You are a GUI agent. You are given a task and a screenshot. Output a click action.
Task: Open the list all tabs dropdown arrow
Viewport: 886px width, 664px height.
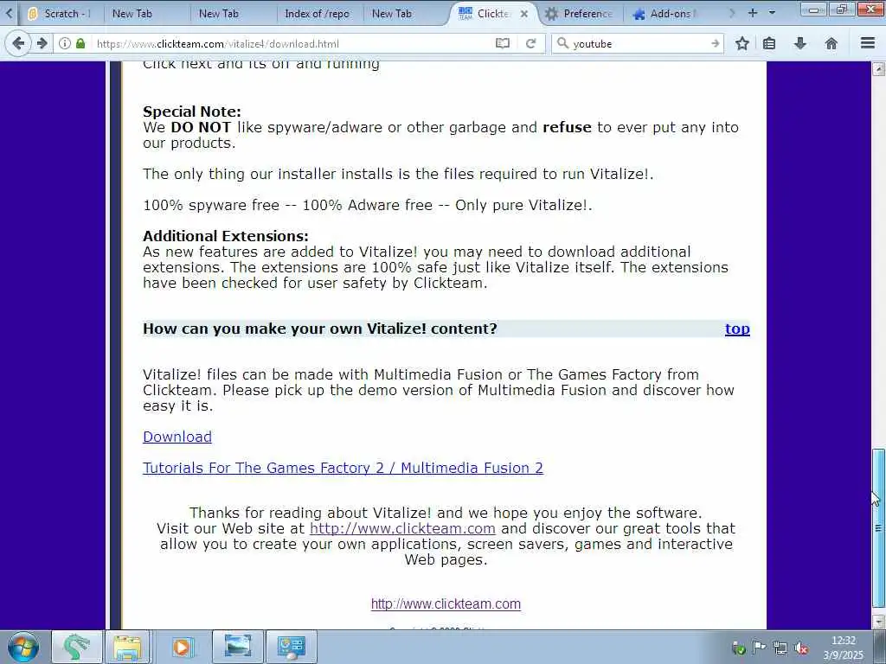[x=772, y=12]
